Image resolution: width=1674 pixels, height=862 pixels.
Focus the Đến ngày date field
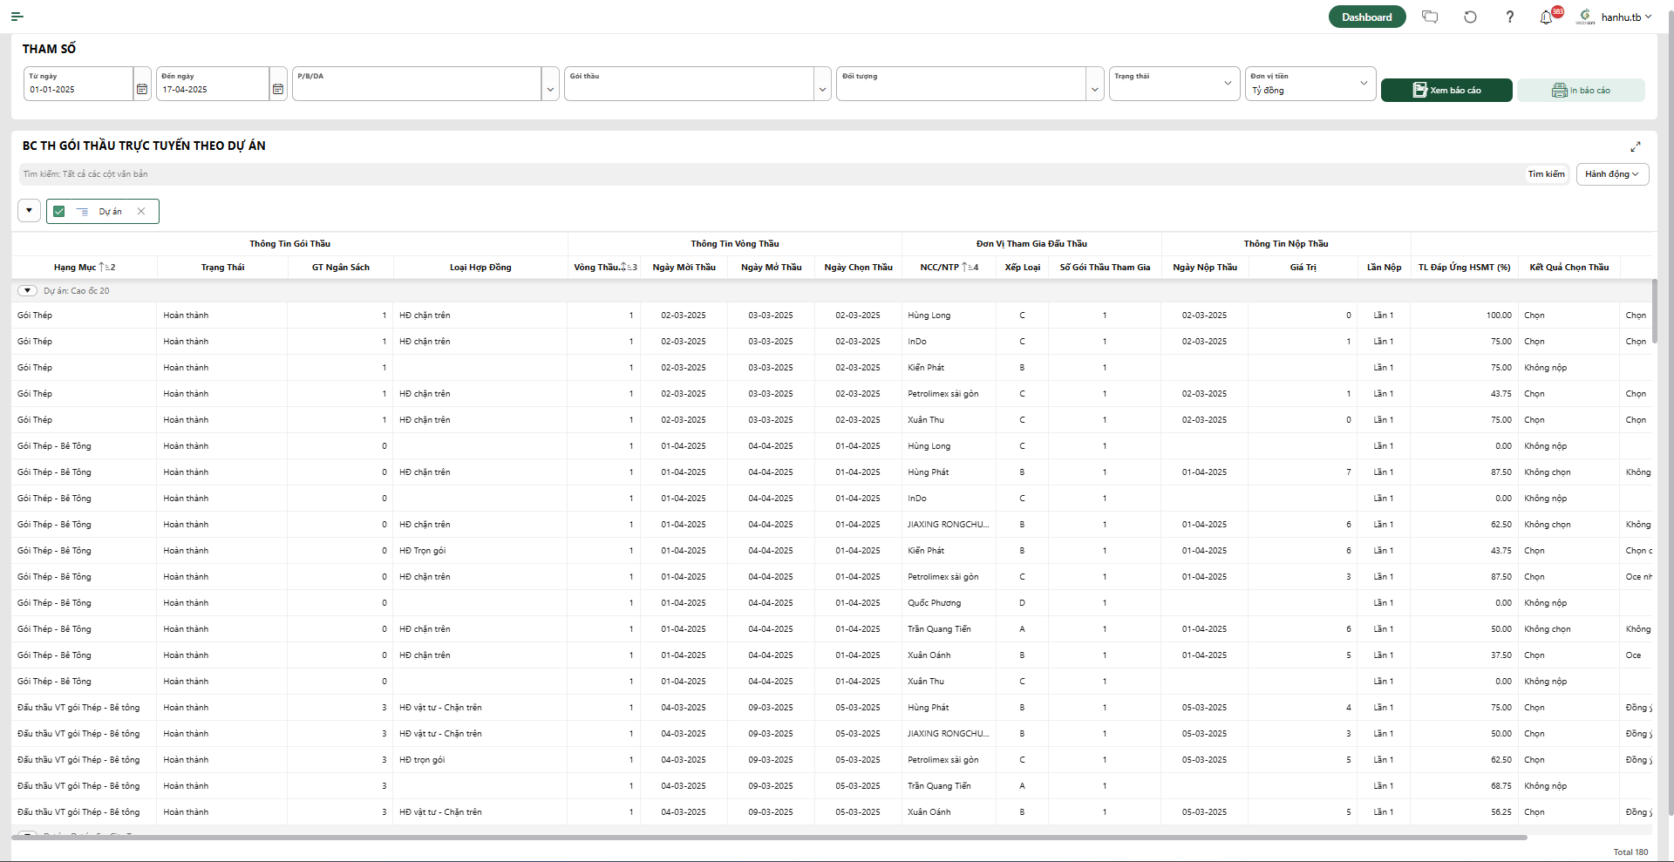(x=212, y=84)
